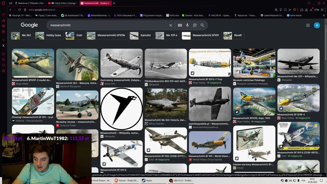
Task: Open the GOG.com bookmark
Action: click(172, 15)
